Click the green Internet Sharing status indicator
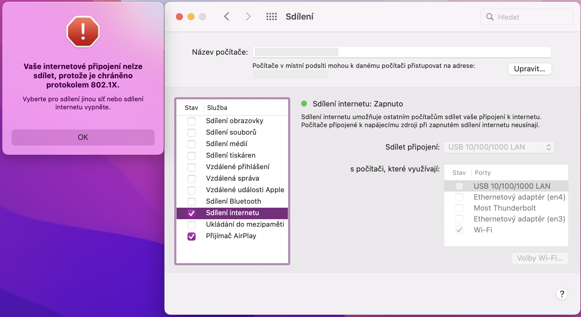The width and height of the screenshot is (581, 317). (304, 104)
